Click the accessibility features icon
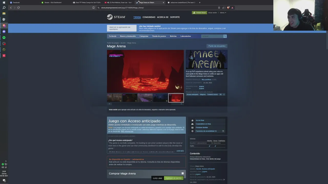This screenshot has height=184, width=328. tap(192, 131)
